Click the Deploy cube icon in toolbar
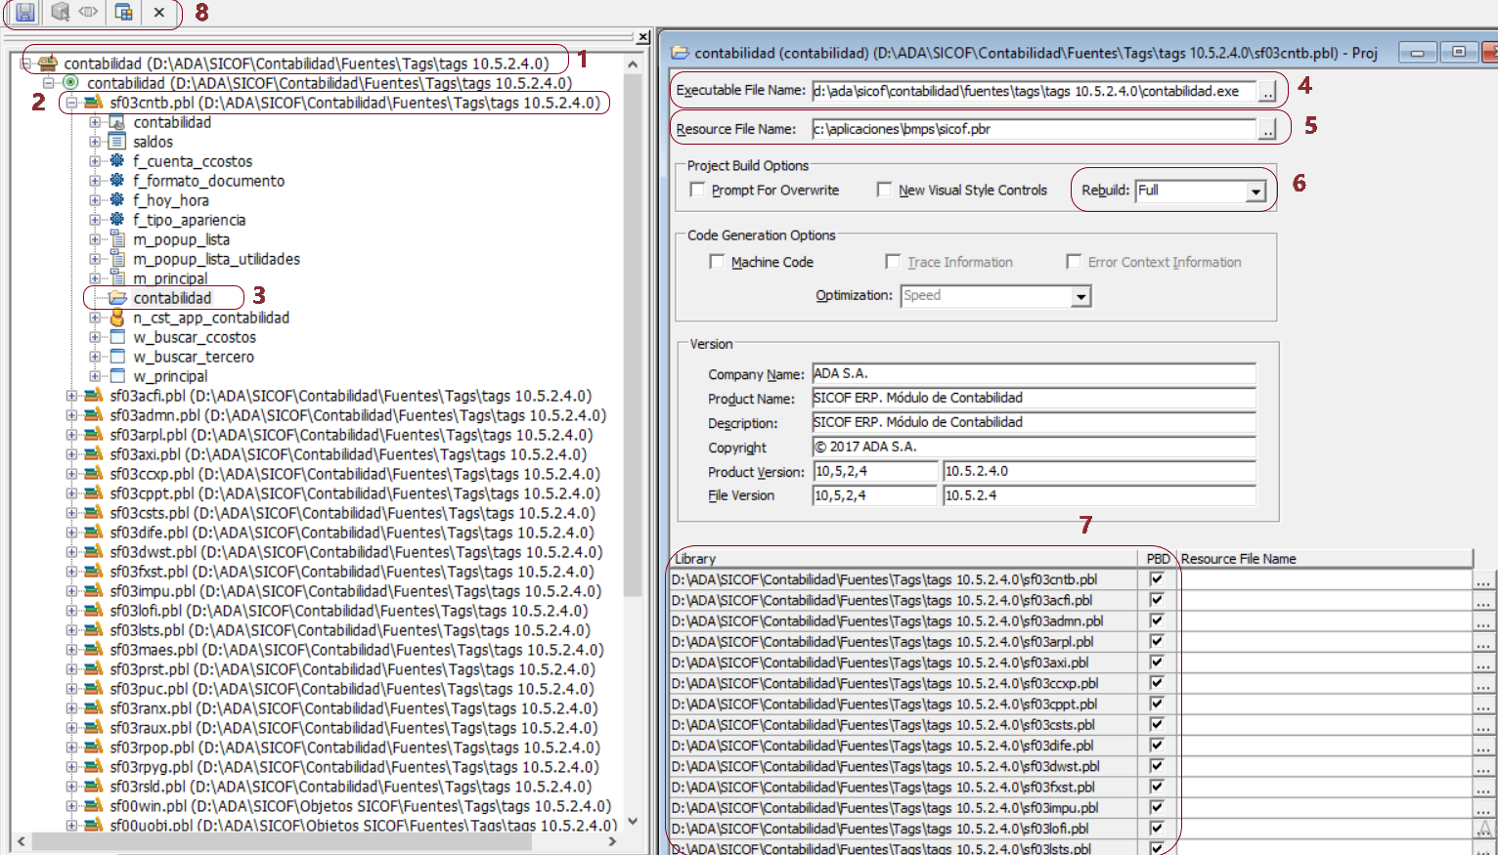 [61, 13]
